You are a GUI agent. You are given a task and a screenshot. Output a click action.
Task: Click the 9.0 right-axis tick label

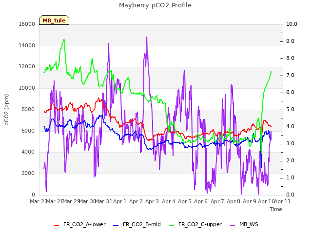pos(291,41)
